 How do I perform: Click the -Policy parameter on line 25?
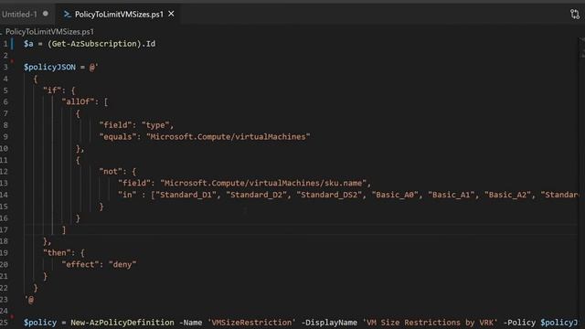(519, 323)
